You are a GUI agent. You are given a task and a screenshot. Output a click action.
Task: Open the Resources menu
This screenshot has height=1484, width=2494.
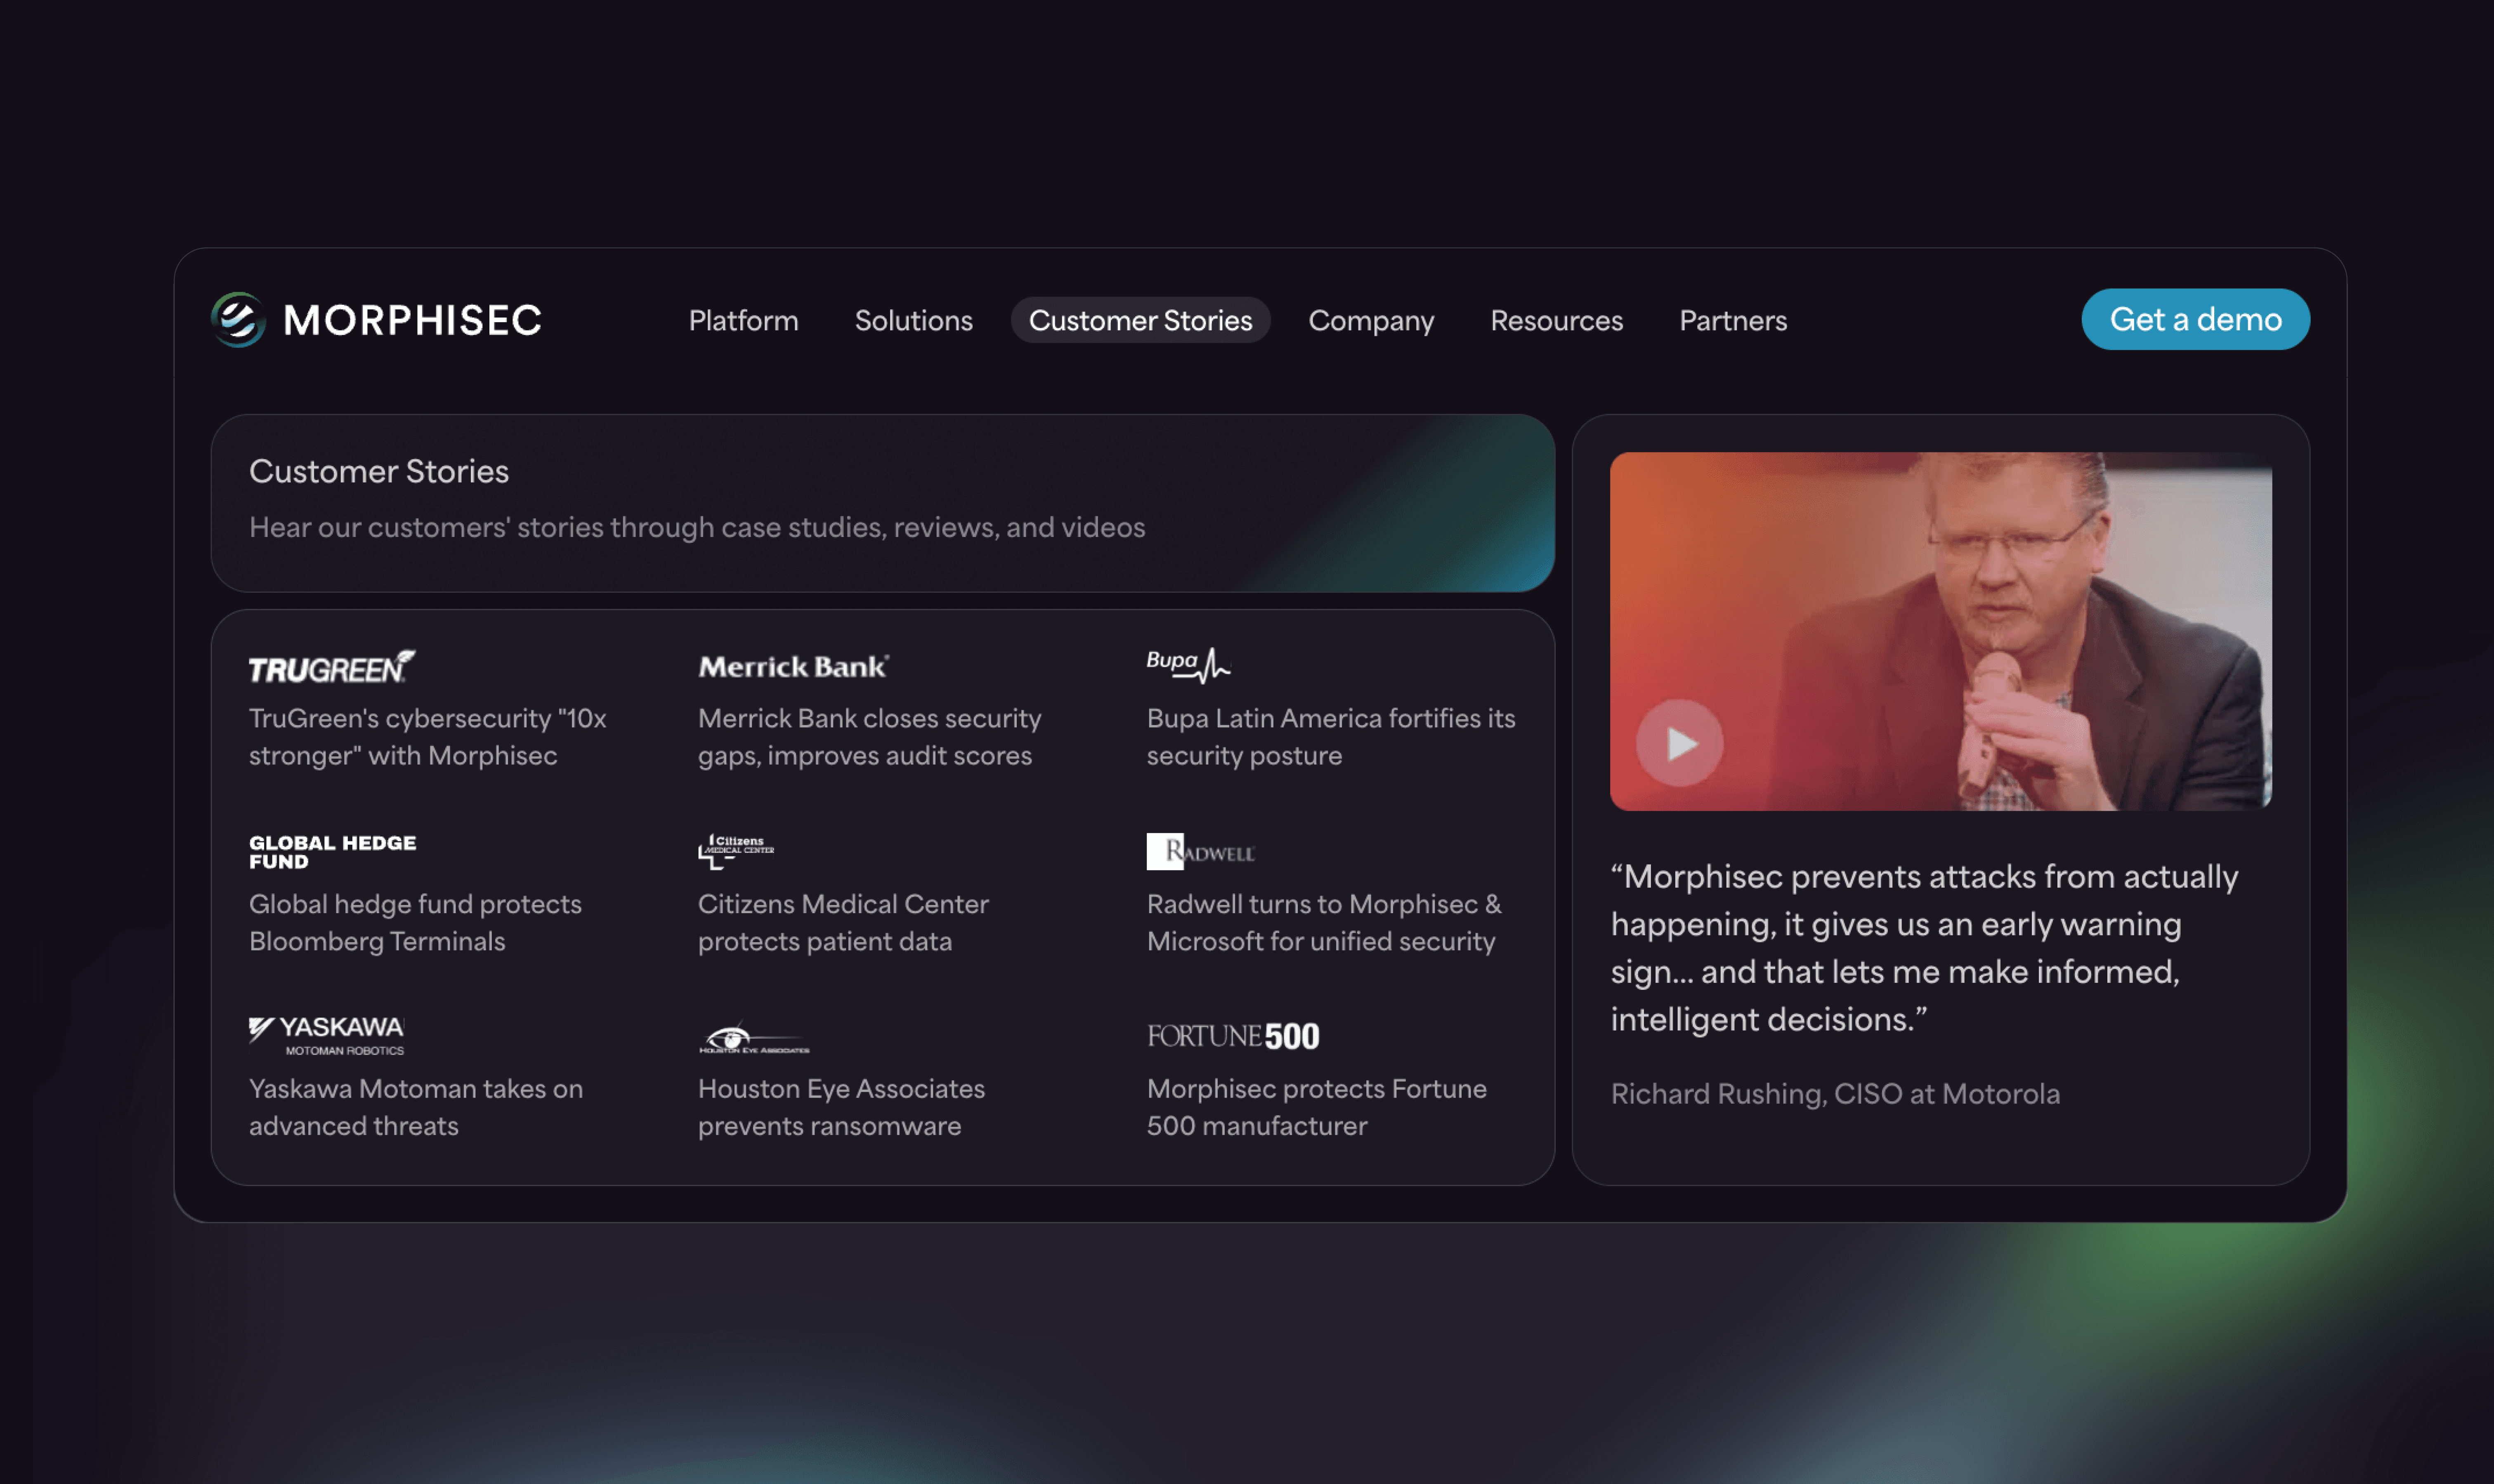pyautogui.click(x=1556, y=320)
